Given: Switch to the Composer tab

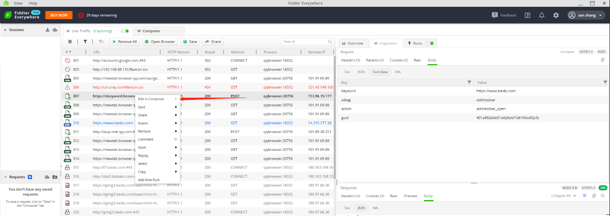Looking at the screenshot, I should click(159, 31).
